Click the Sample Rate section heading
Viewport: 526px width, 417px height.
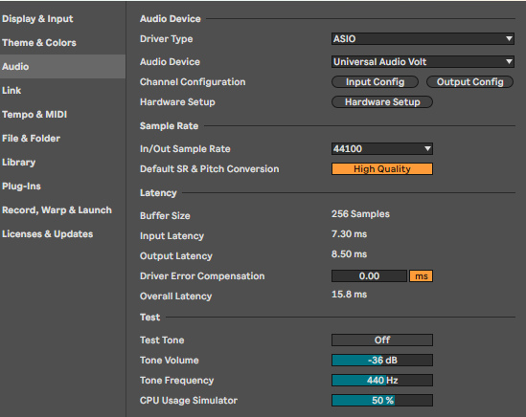coord(169,126)
